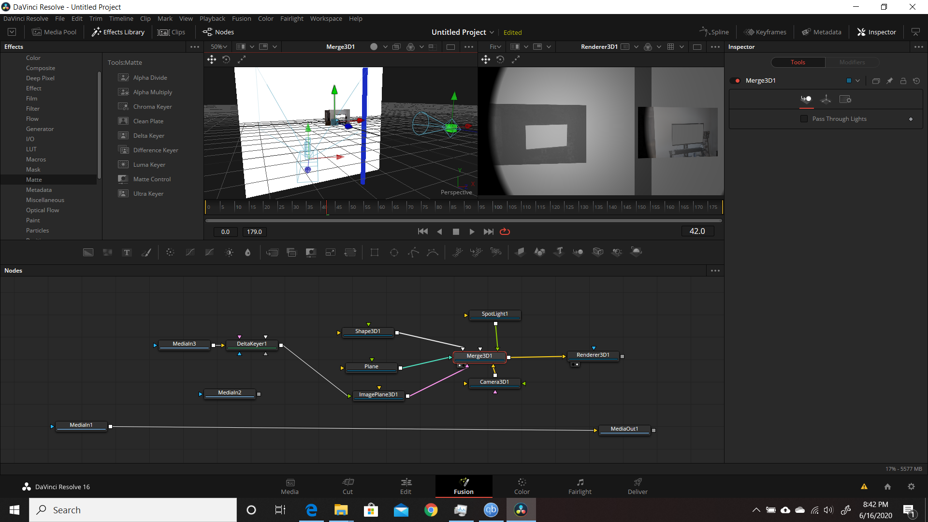928x522 pixels.
Task: Switch to the Modifiers tab in Inspector
Action: pyautogui.click(x=852, y=62)
